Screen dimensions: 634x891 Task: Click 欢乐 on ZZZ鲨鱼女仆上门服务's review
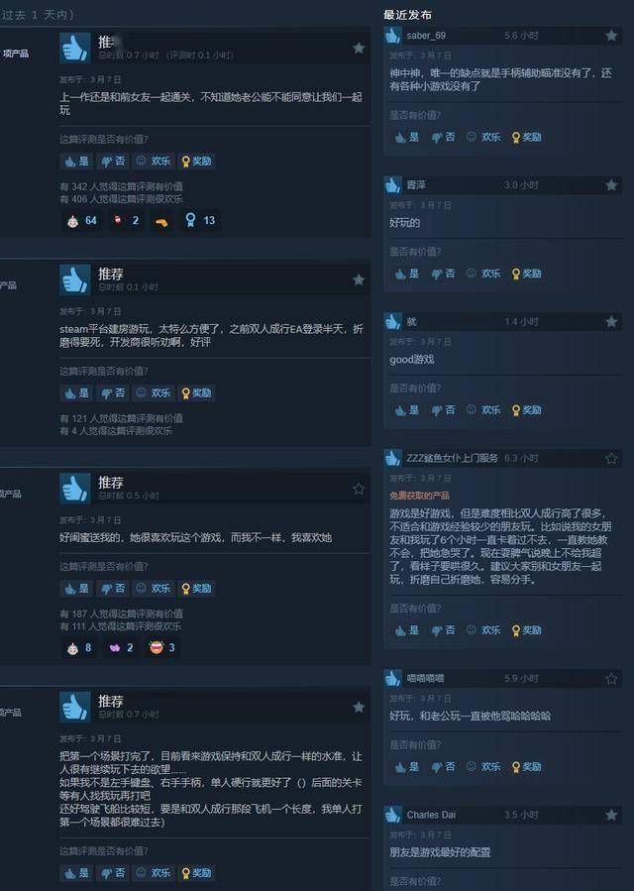tap(483, 630)
